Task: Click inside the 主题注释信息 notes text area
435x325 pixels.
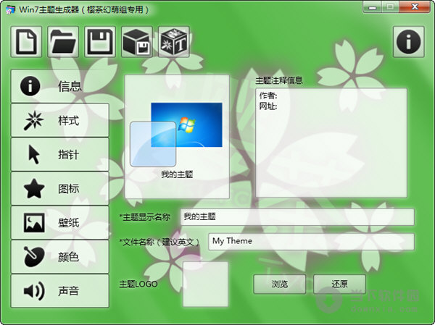Action: click(331, 143)
